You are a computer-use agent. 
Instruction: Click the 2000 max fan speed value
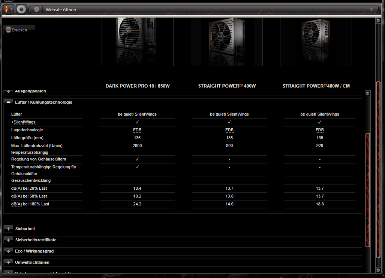(x=137, y=146)
